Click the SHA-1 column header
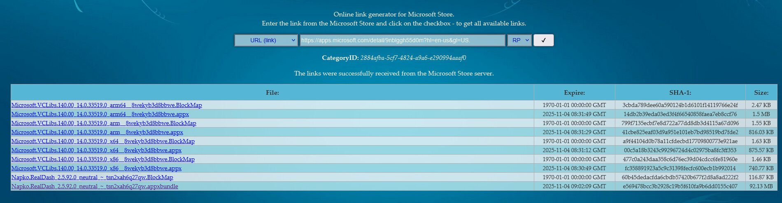The height and width of the screenshot is (203, 782). tap(680, 93)
